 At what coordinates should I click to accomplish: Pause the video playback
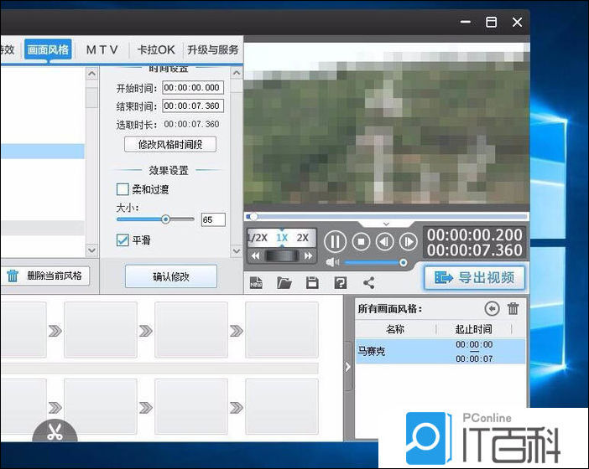click(x=335, y=242)
